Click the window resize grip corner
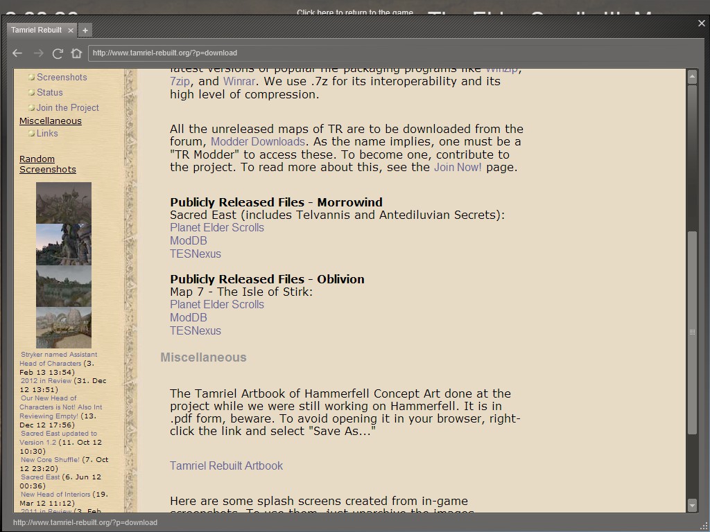Image resolution: width=710 pixels, height=532 pixels. coord(704,526)
